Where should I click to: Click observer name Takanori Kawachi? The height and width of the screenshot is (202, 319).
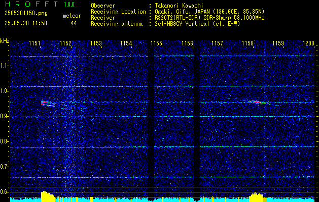179,6
